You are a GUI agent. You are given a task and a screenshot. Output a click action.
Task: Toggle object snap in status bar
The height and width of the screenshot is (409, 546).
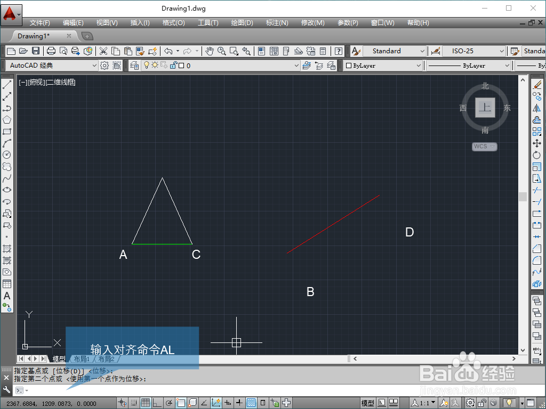181,403
